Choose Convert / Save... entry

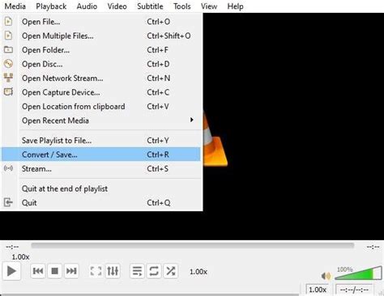click(101, 154)
